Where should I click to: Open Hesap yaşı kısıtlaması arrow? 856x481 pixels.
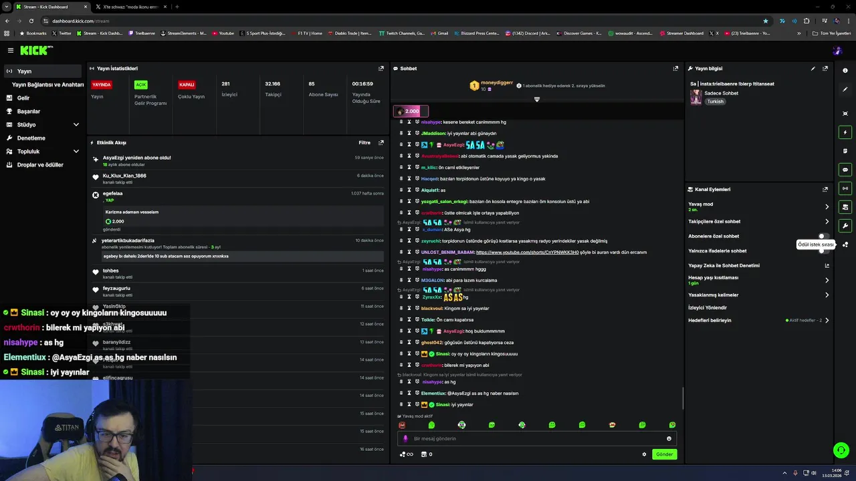pos(827,280)
